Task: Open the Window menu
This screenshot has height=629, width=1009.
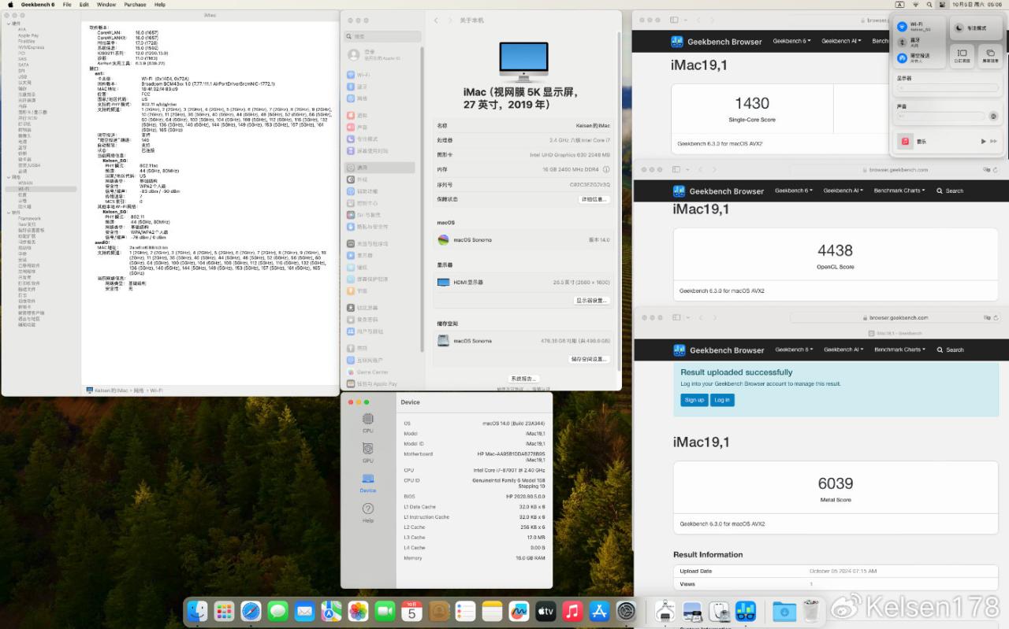Action: pyautogui.click(x=106, y=4)
